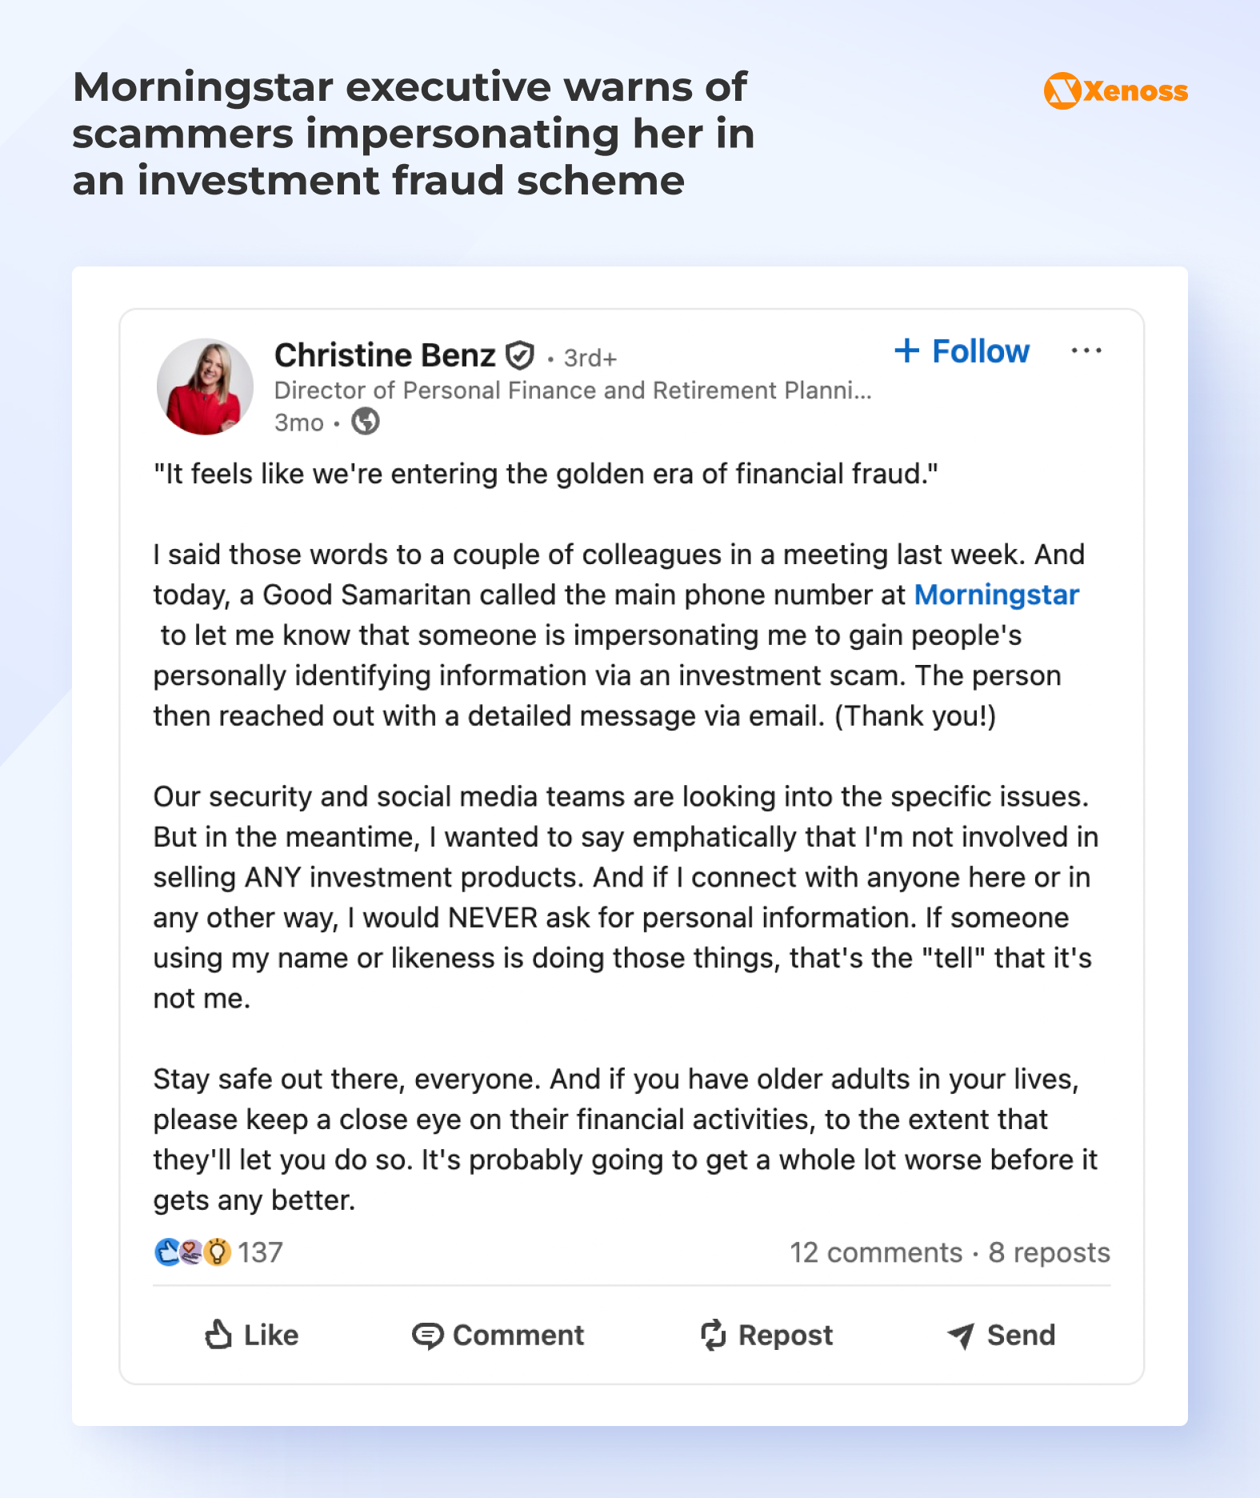Screen dimensions: 1260x1498
Task: Open the Morningstar company link
Action: point(997,595)
